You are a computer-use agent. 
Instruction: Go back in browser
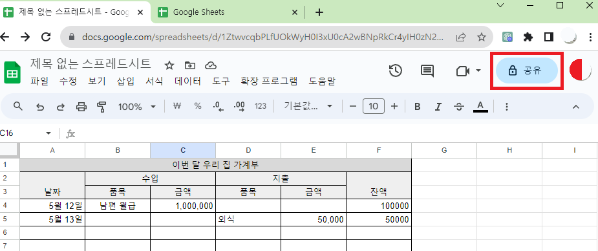pyautogui.click(x=5, y=37)
